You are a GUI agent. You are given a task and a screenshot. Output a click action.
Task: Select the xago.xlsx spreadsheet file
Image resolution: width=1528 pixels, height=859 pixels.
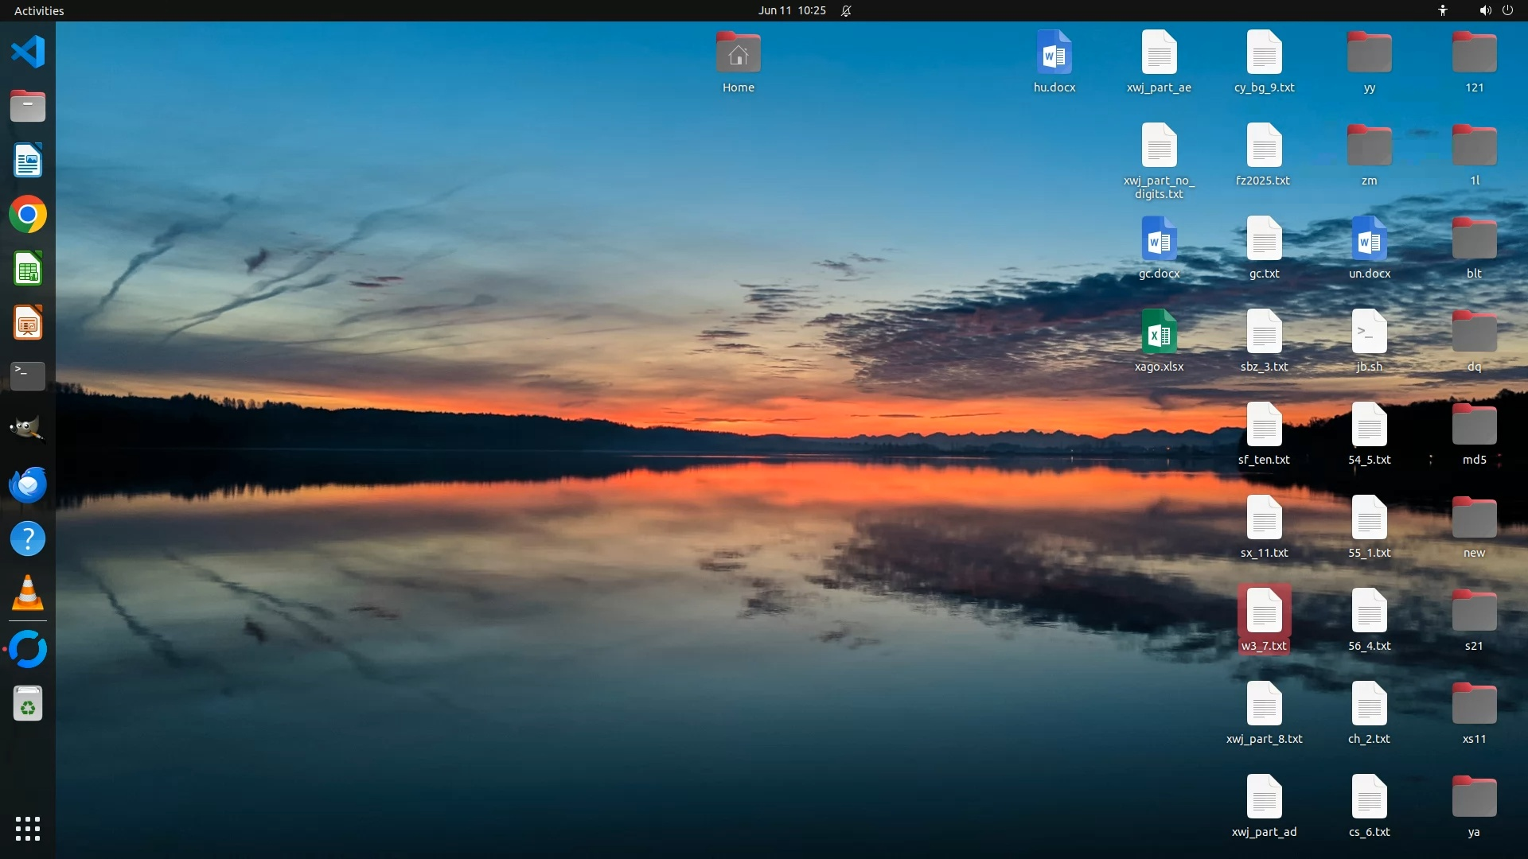tap(1159, 332)
